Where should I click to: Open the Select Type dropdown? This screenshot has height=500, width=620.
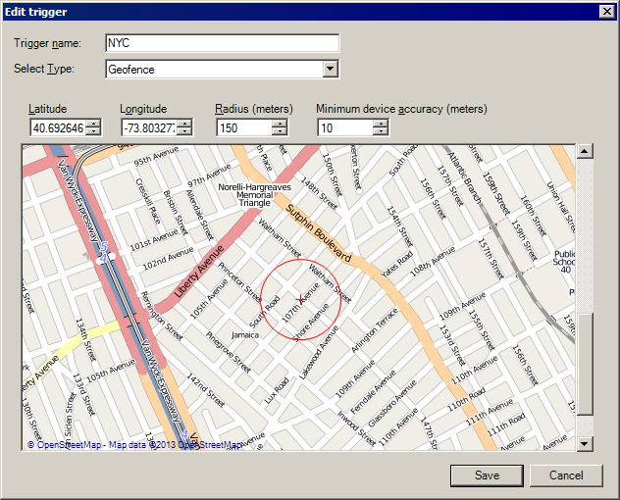[331, 69]
